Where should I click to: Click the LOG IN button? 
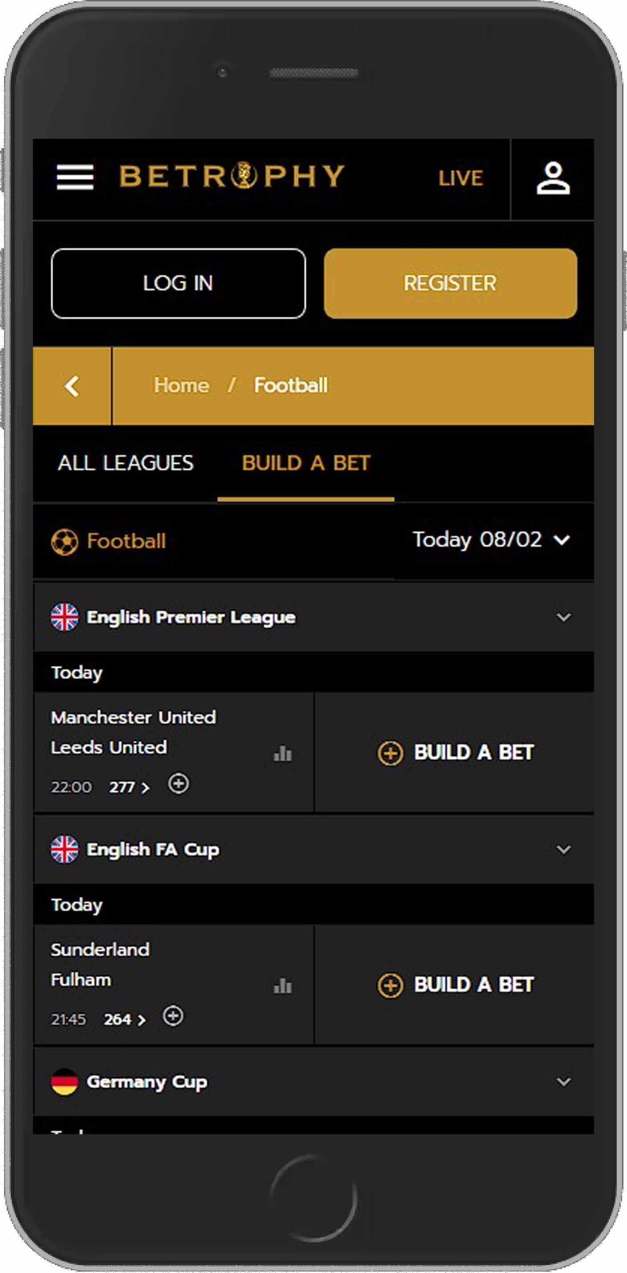coord(178,283)
